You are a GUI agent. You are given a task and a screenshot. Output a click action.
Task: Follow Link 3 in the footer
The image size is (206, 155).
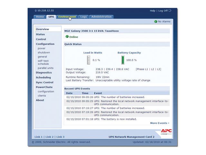[61, 137]
